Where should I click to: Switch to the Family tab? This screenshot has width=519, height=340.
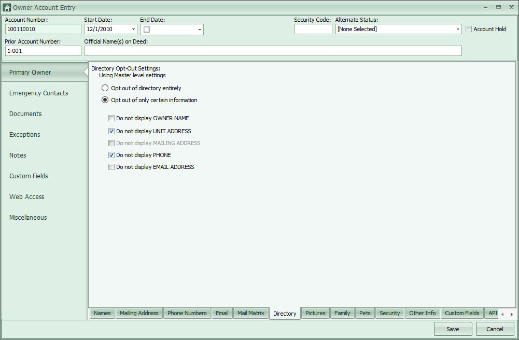click(342, 313)
